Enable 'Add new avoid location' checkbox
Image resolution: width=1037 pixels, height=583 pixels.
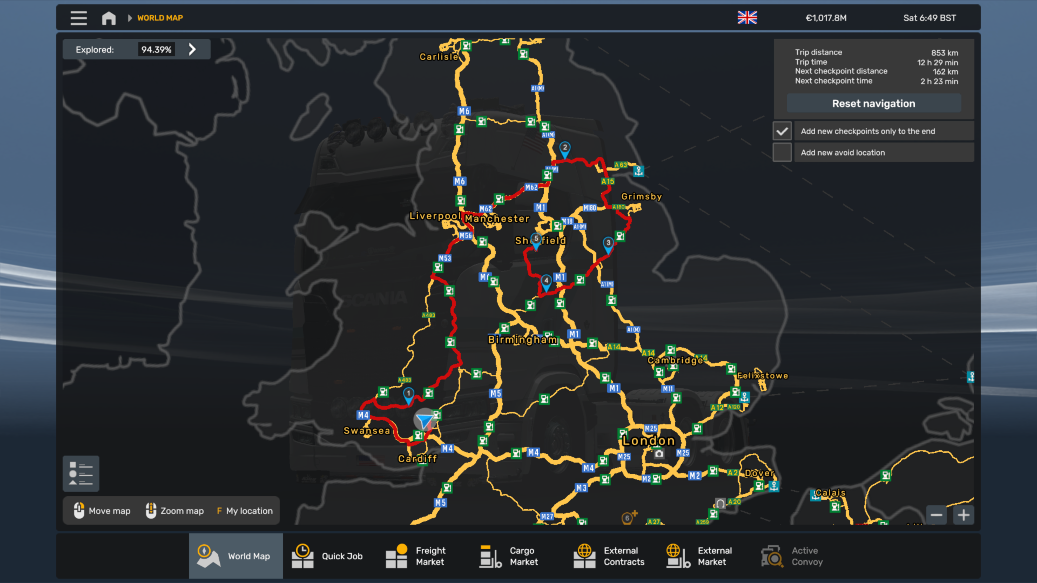782,153
